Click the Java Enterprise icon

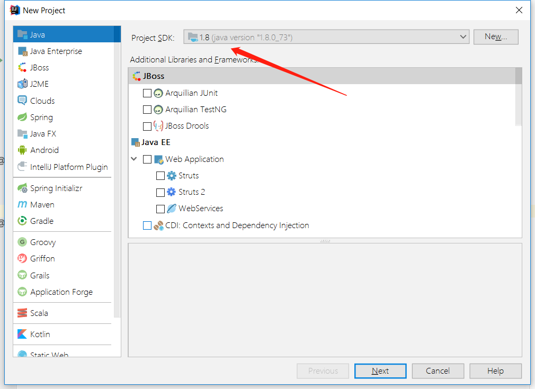22,51
